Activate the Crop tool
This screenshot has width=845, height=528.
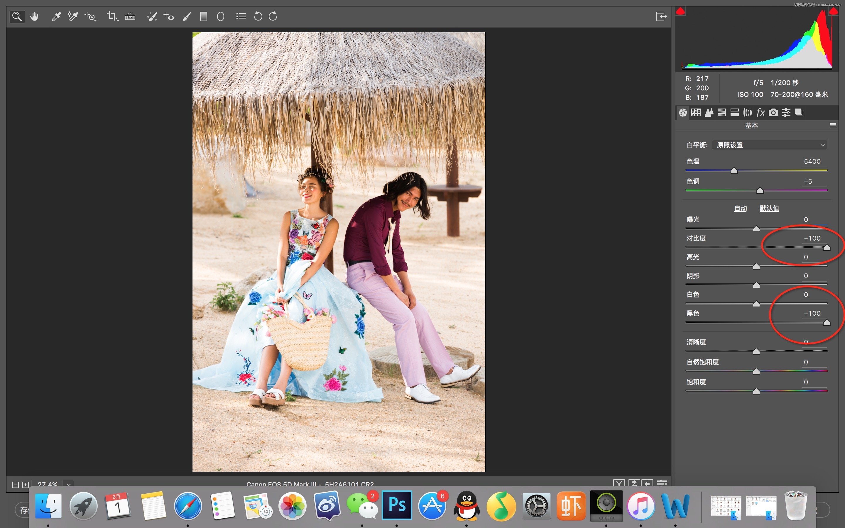112,16
